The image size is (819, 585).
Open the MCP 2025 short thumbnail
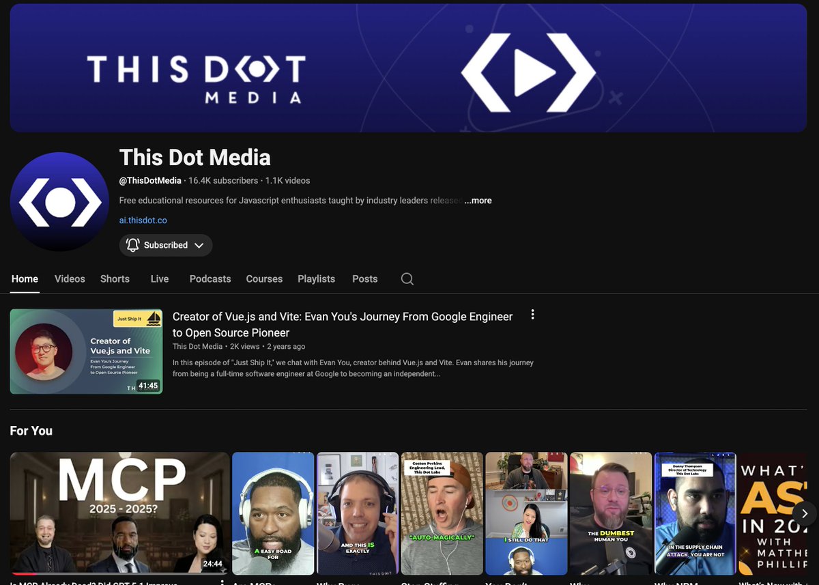(x=119, y=513)
